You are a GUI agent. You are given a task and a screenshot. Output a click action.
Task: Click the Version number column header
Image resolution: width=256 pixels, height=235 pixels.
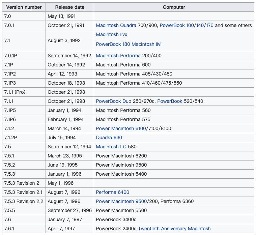(24, 7)
